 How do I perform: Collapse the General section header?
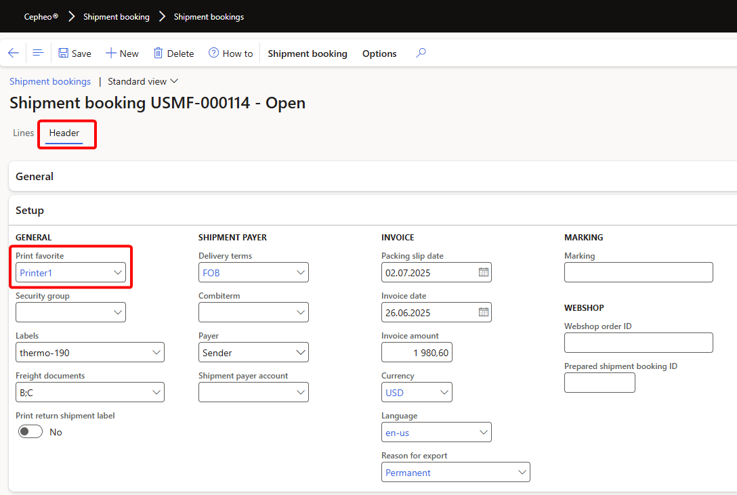[x=35, y=177]
